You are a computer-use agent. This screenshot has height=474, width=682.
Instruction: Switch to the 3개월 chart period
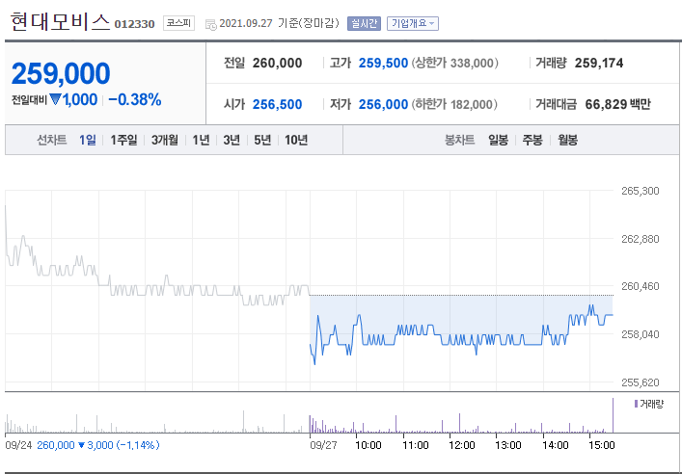pos(165,140)
